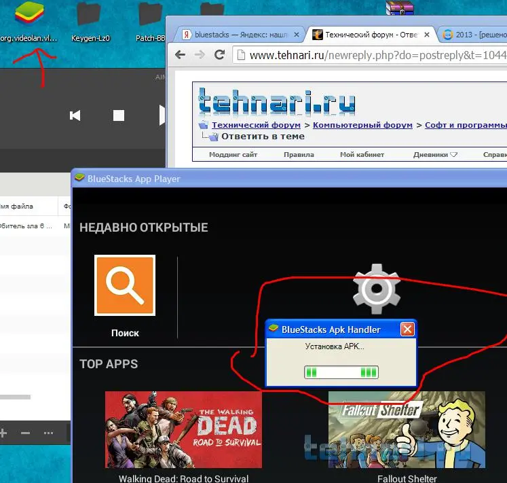Click the НЕДАВНО ОТКРЫТЫЕ heading
This screenshot has height=483, width=507.
pos(144,228)
